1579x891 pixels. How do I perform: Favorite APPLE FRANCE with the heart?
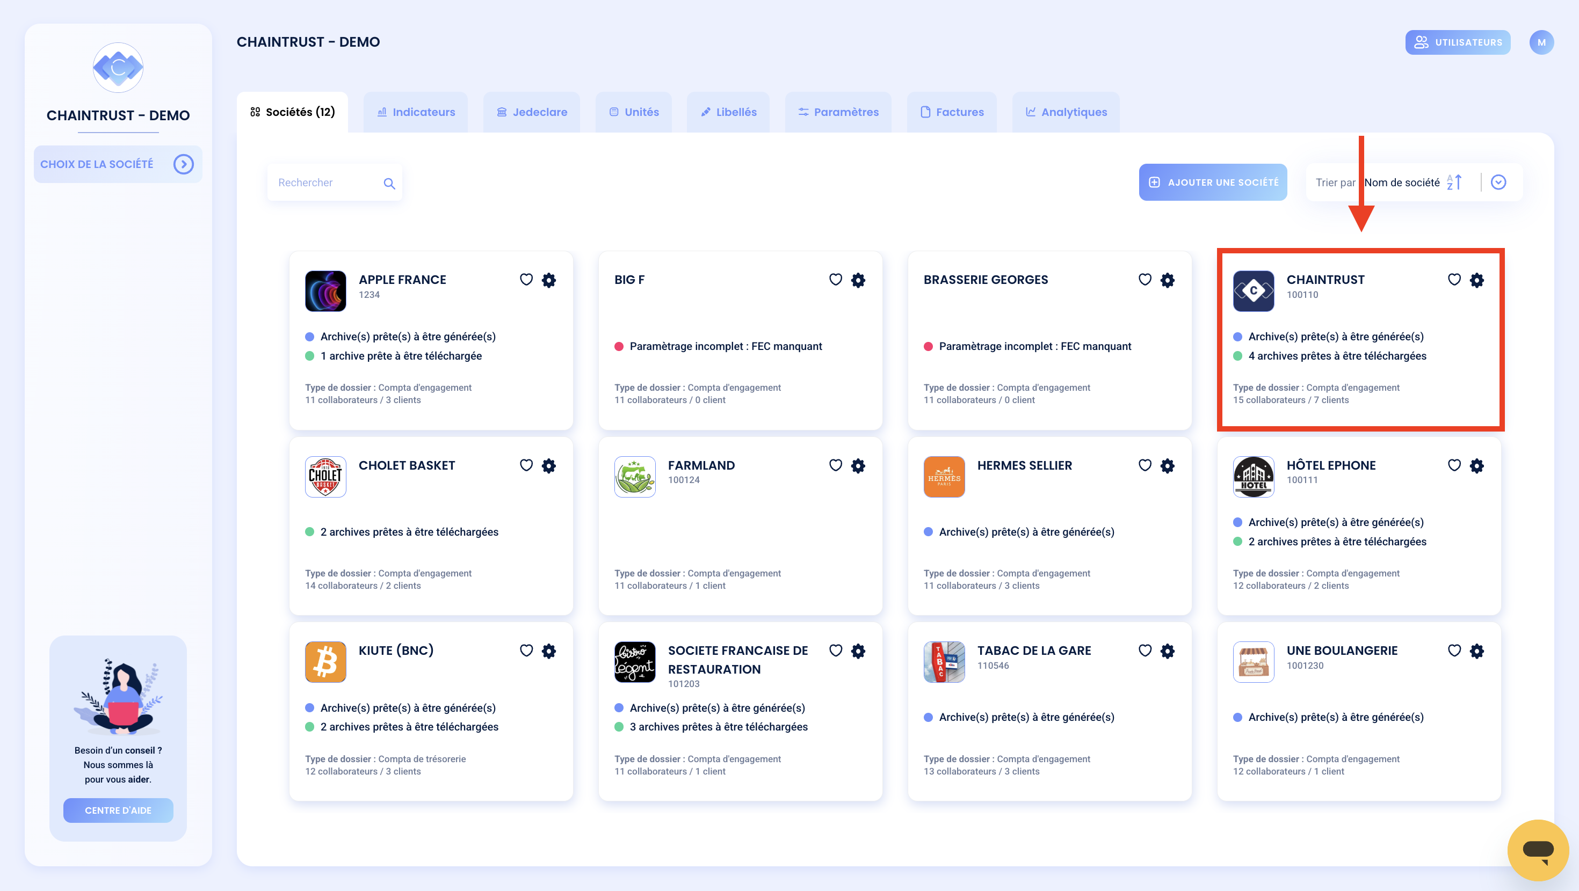point(526,280)
